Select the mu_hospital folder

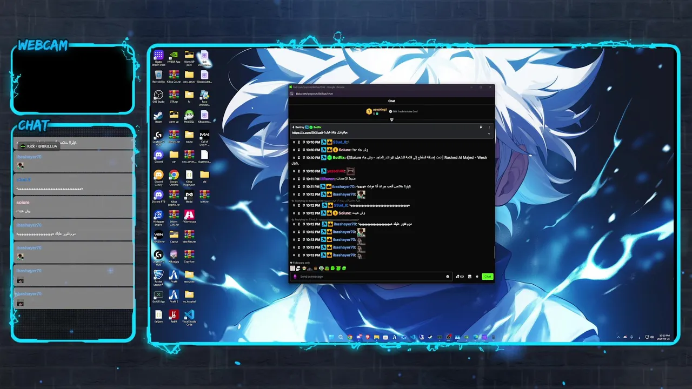pos(189,297)
